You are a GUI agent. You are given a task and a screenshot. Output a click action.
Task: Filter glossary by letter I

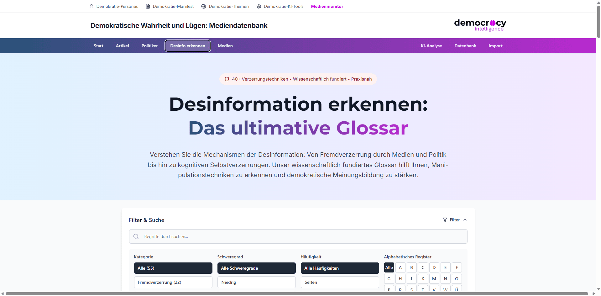pyautogui.click(x=411, y=279)
